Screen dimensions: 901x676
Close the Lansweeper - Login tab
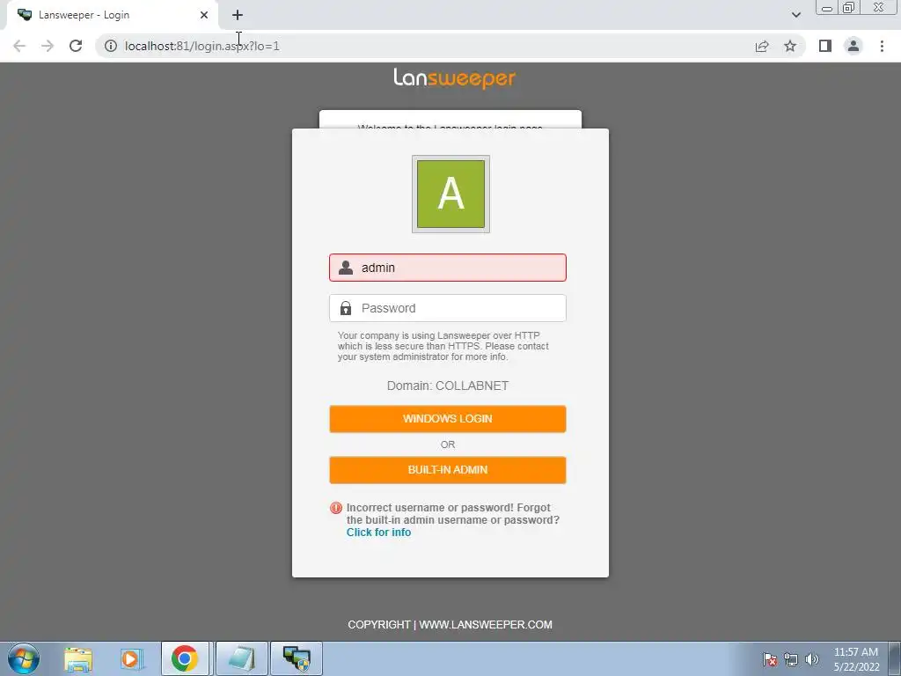tap(204, 15)
